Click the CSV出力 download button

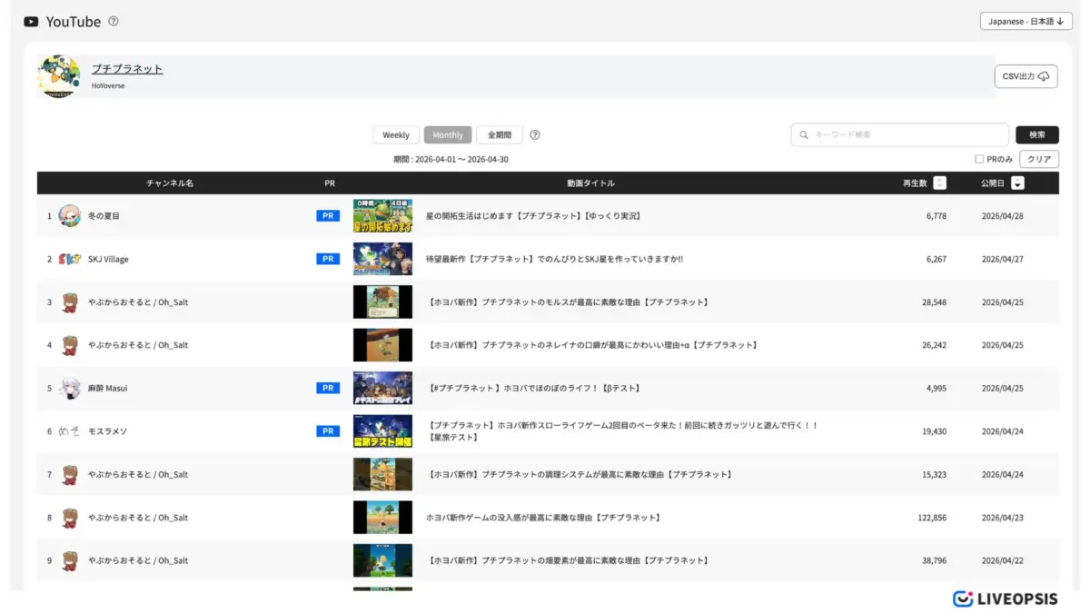[x=1026, y=76]
